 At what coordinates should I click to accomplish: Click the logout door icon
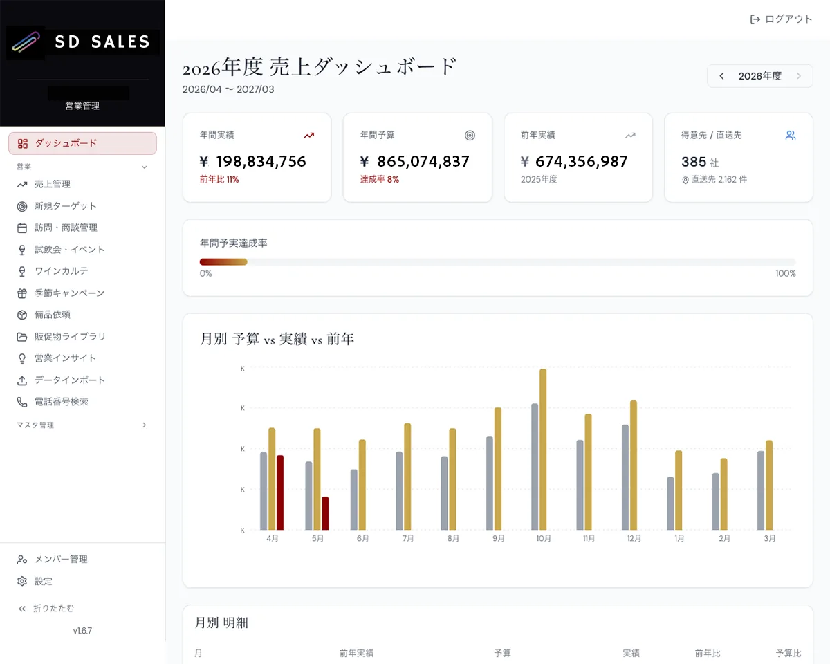pyautogui.click(x=755, y=19)
